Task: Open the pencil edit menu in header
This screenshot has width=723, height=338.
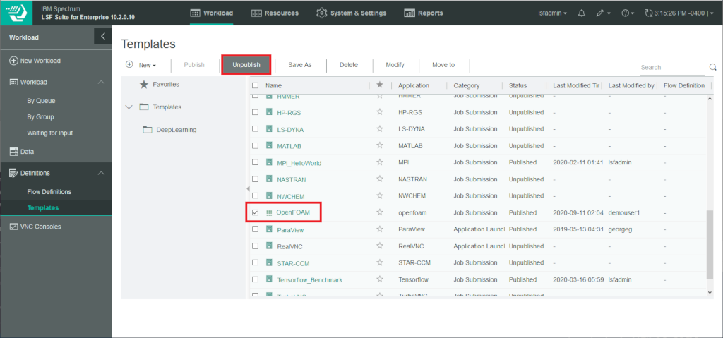Action: point(603,13)
